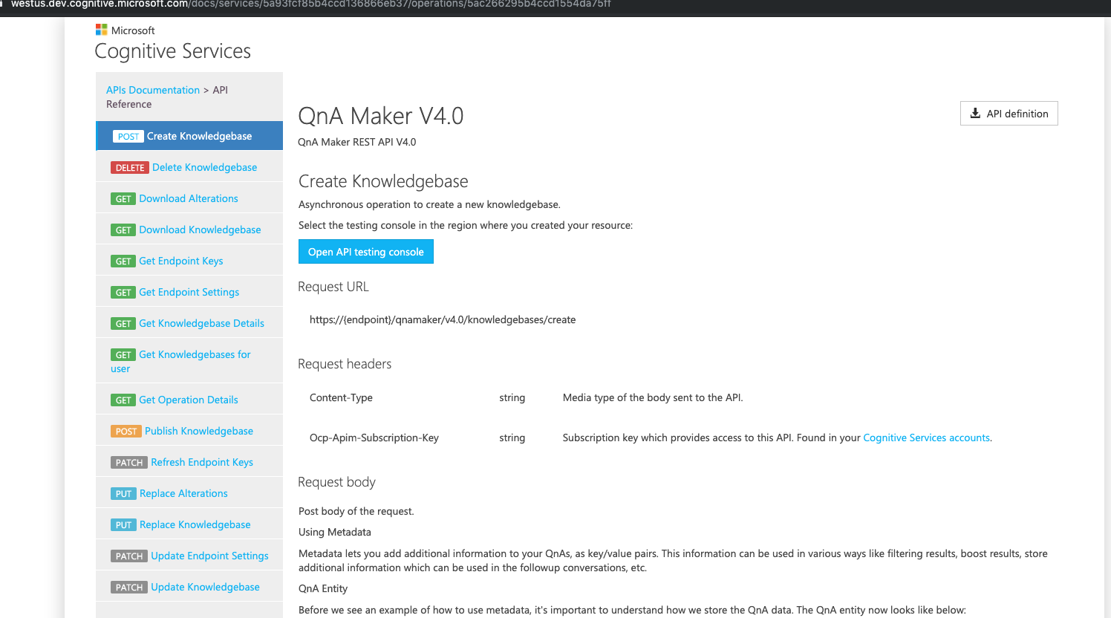Image resolution: width=1111 pixels, height=618 pixels.
Task: Click the PUT badge beside Replace Alterations
Action: click(123, 494)
